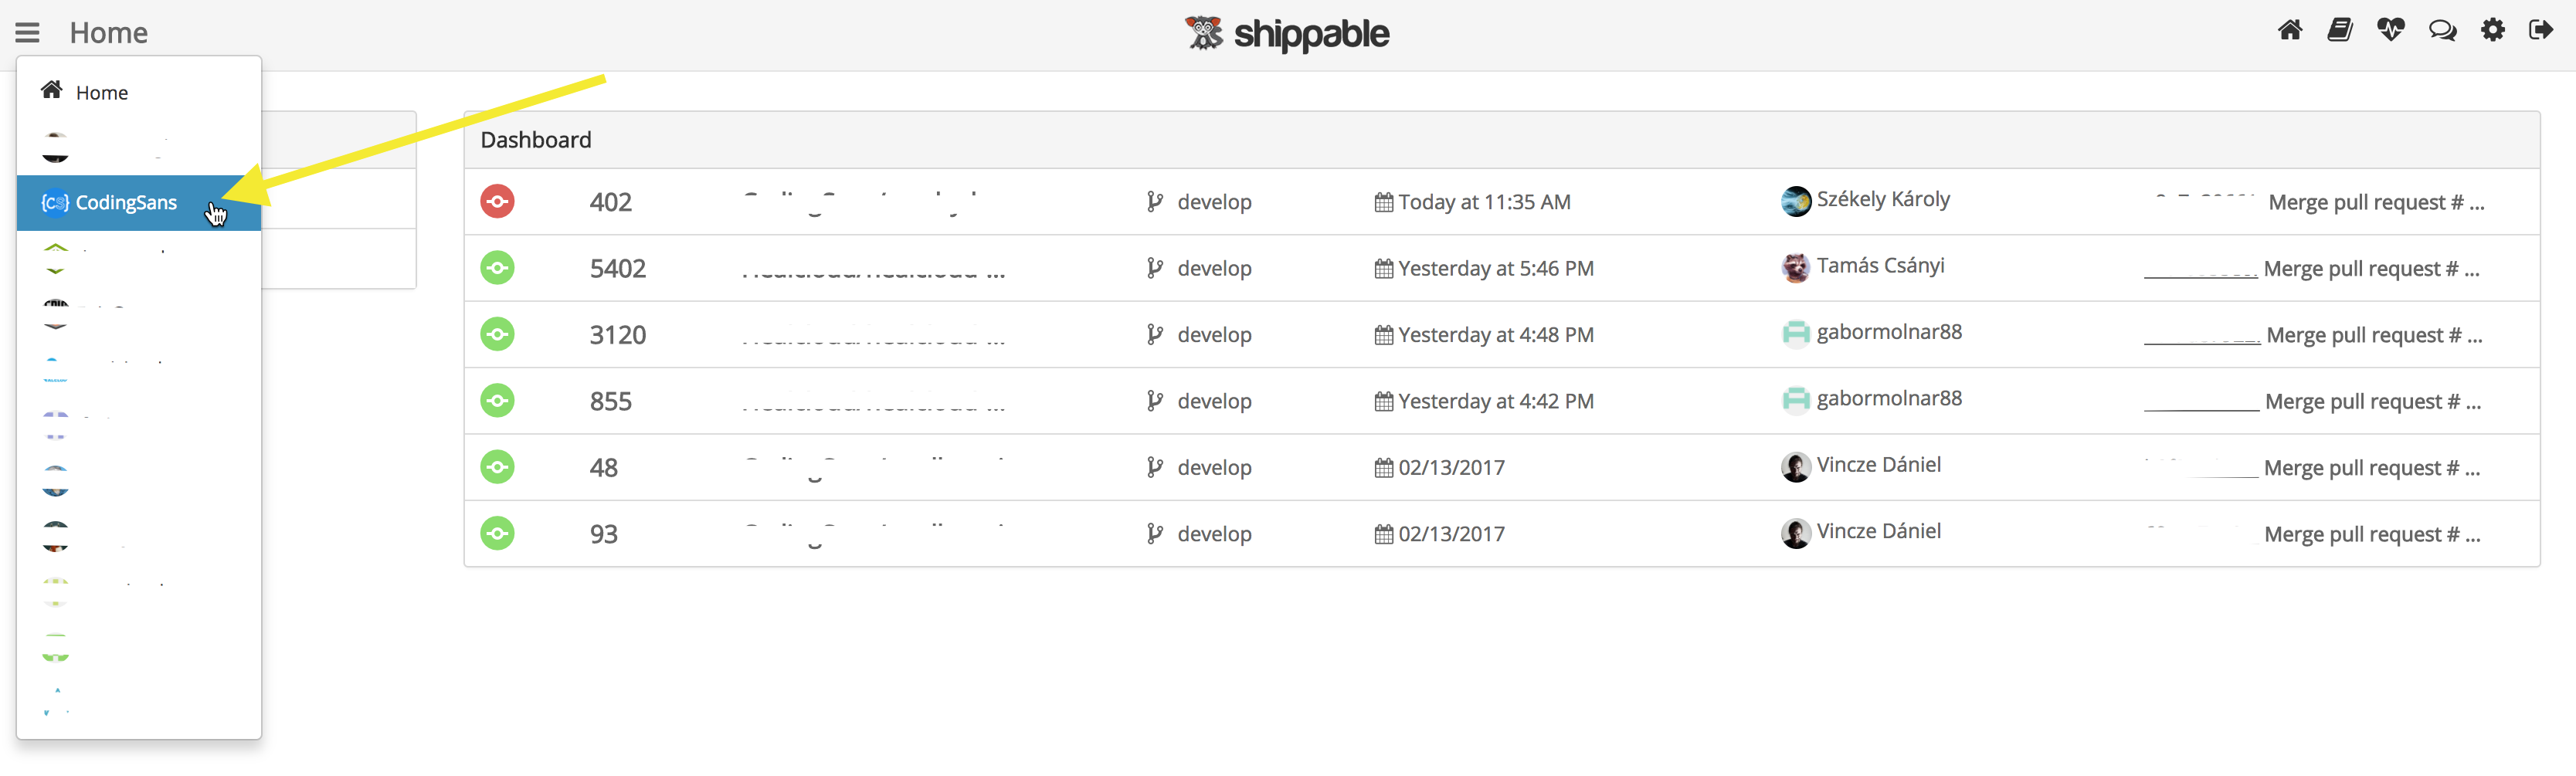The image size is (2576, 776).
Task: Click Székely Károly's avatar
Action: (1795, 202)
